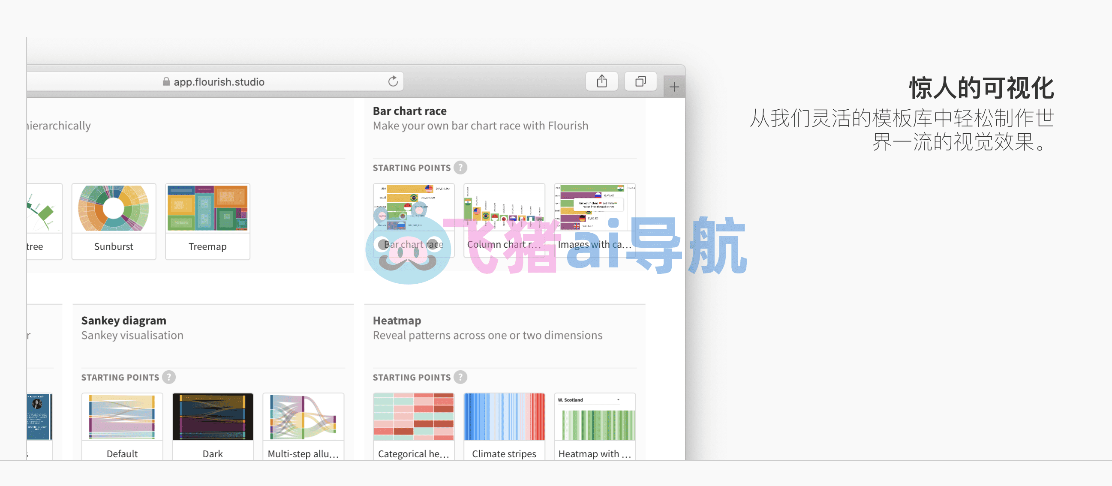Click the lock icon beside app.flourish.studio

(166, 81)
